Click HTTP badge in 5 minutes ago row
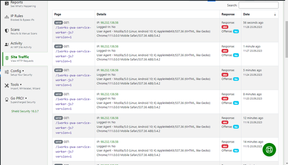Viewport: 288px width, 165px height. [x=58, y=70]
